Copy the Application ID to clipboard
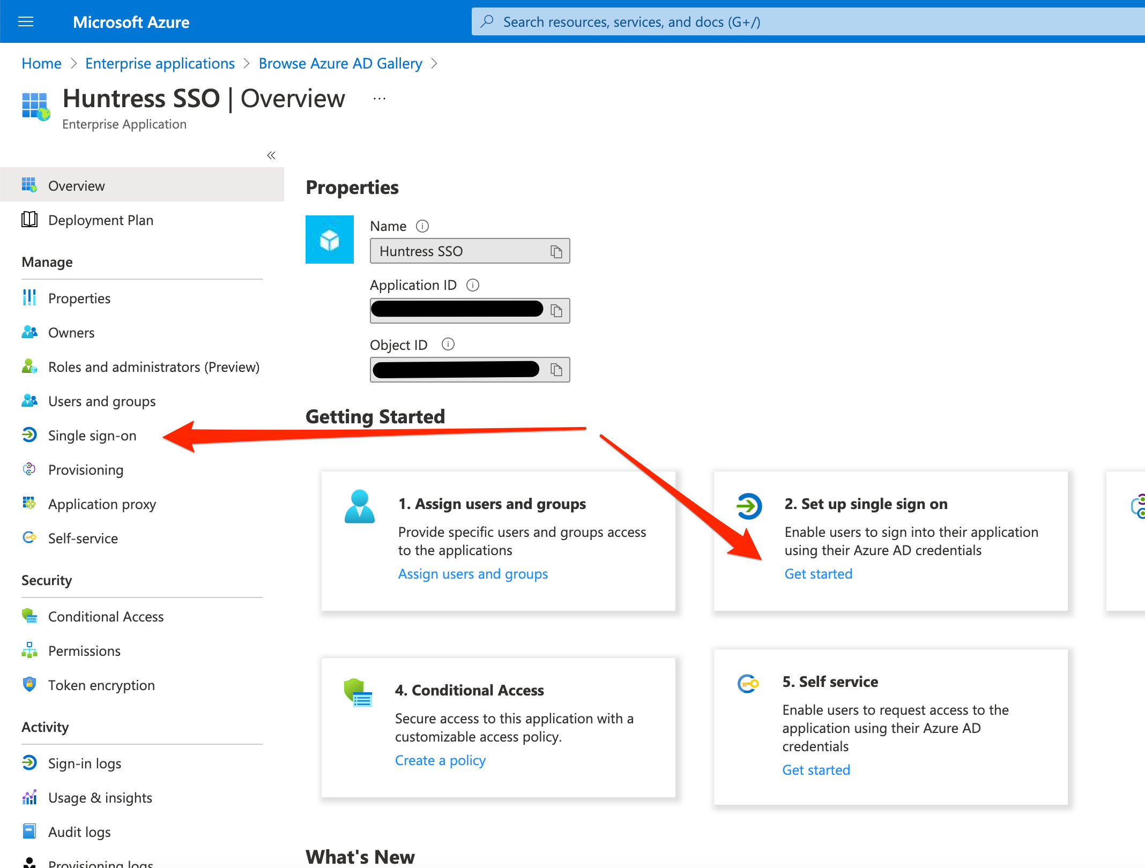1145x868 pixels. point(556,311)
